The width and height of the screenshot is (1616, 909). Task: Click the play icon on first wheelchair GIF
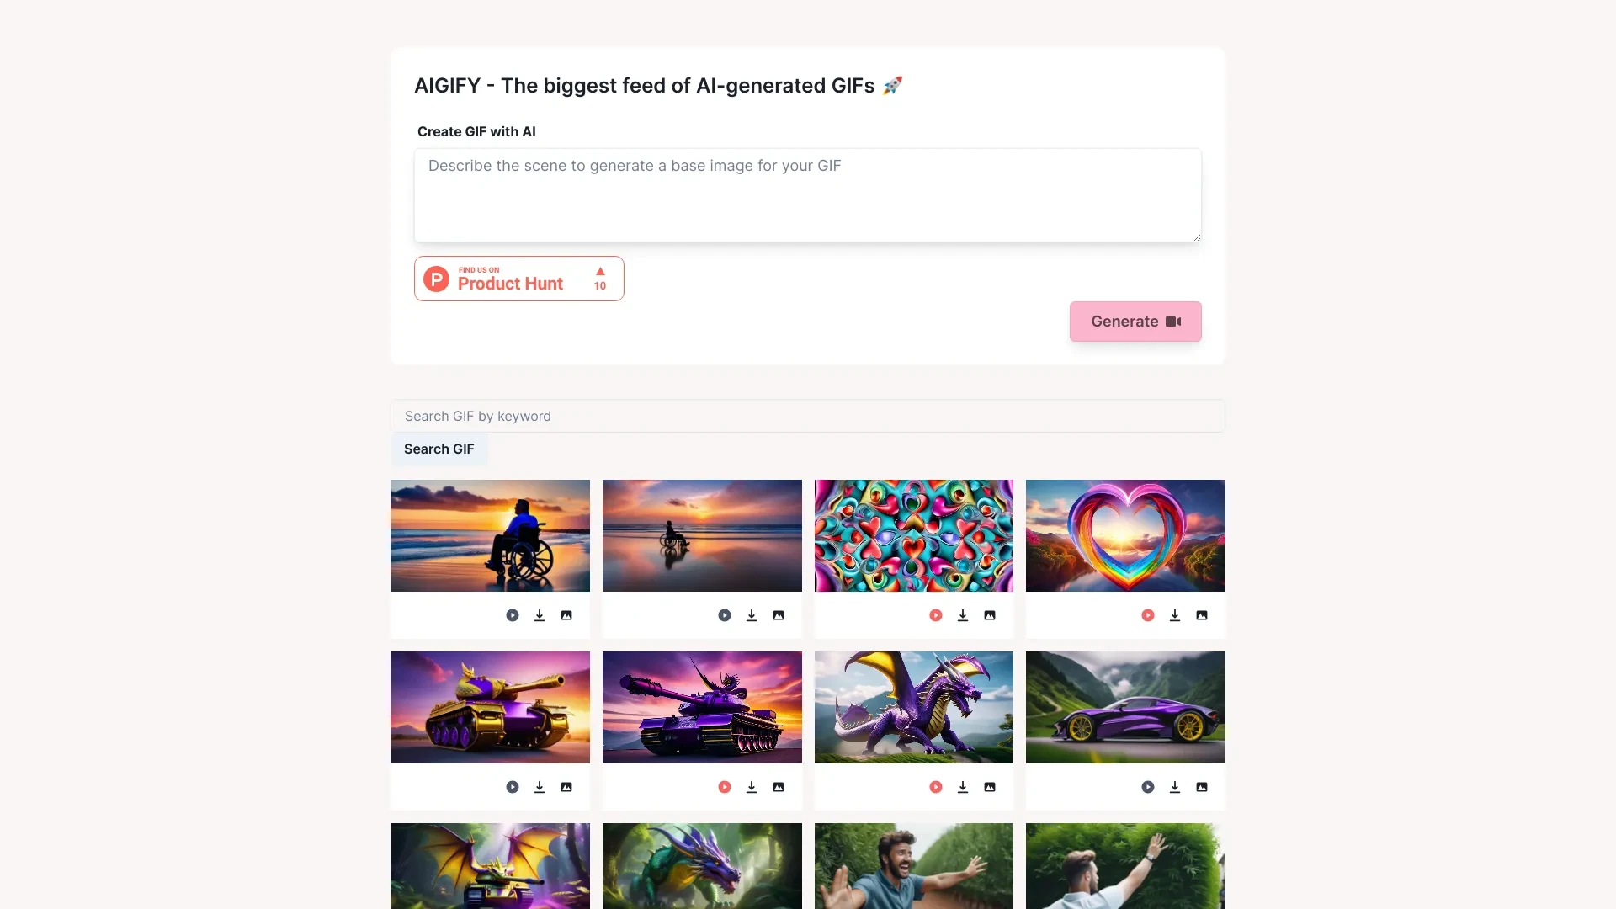point(512,615)
